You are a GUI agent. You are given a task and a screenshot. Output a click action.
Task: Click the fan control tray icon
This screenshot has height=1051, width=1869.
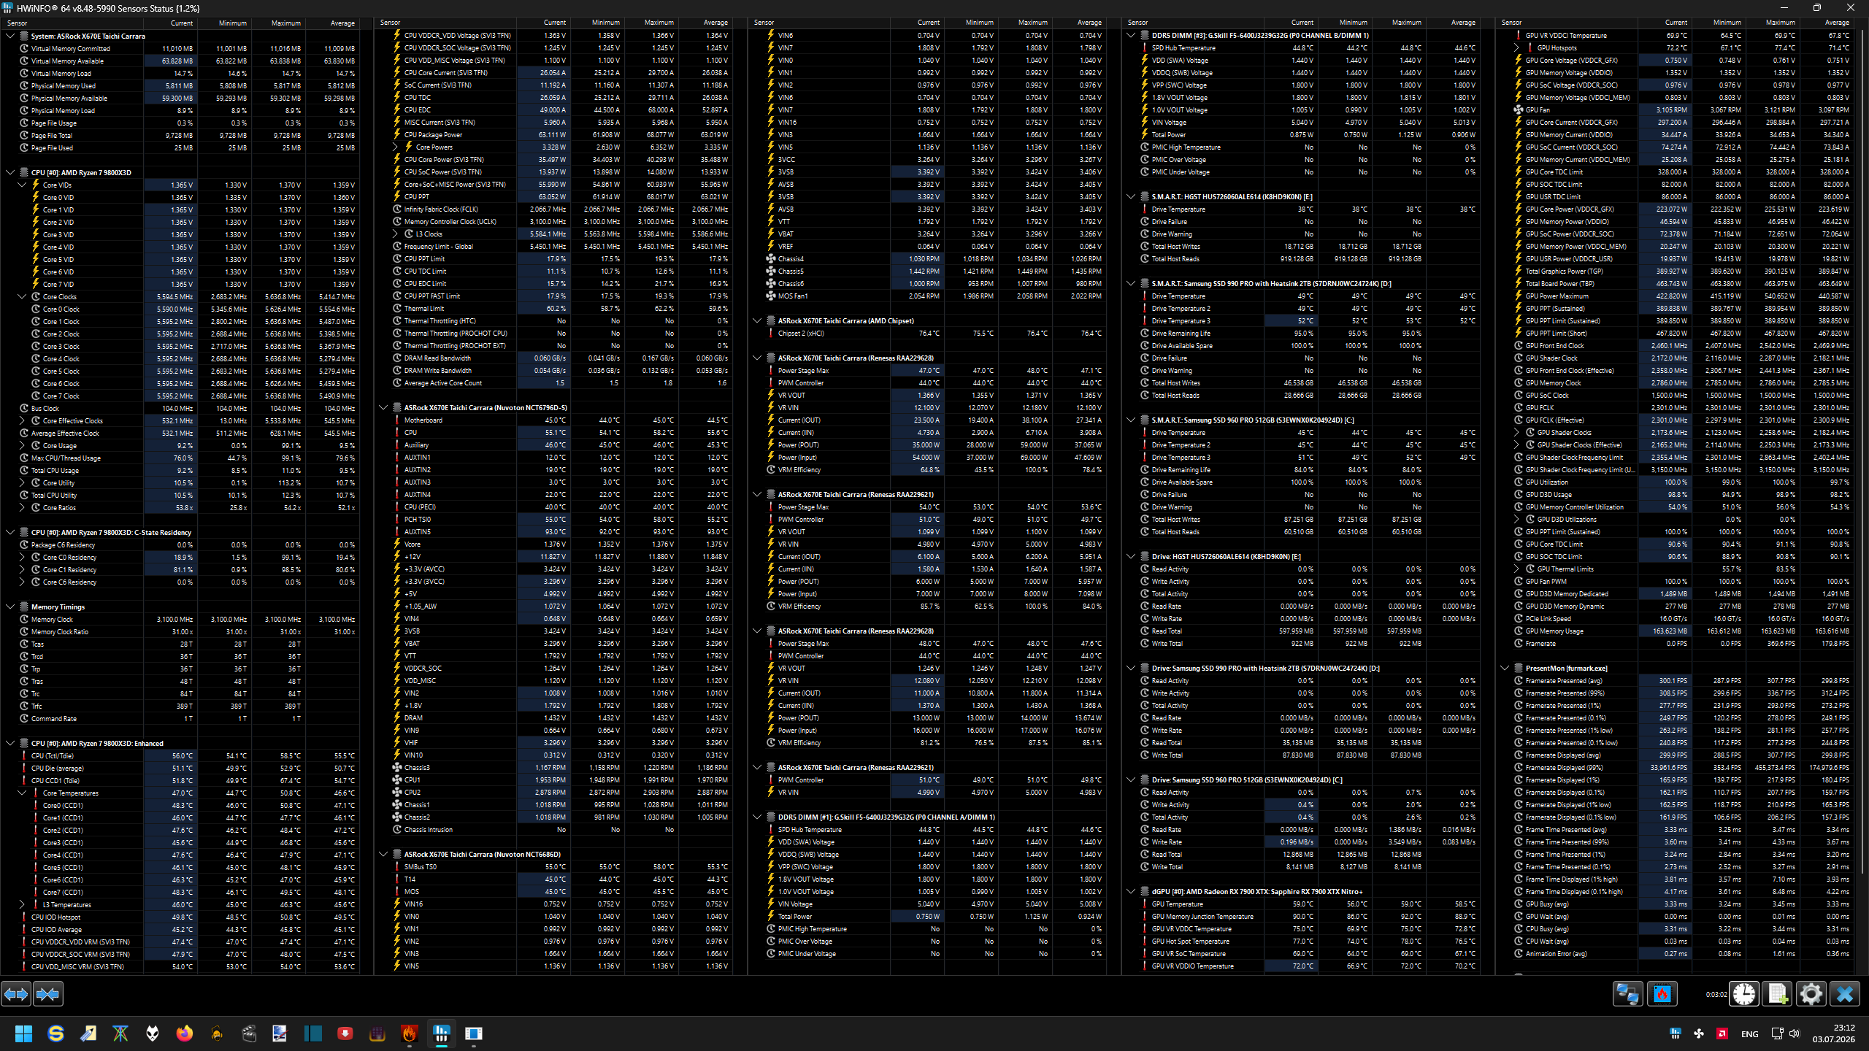pos(1699,1033)
